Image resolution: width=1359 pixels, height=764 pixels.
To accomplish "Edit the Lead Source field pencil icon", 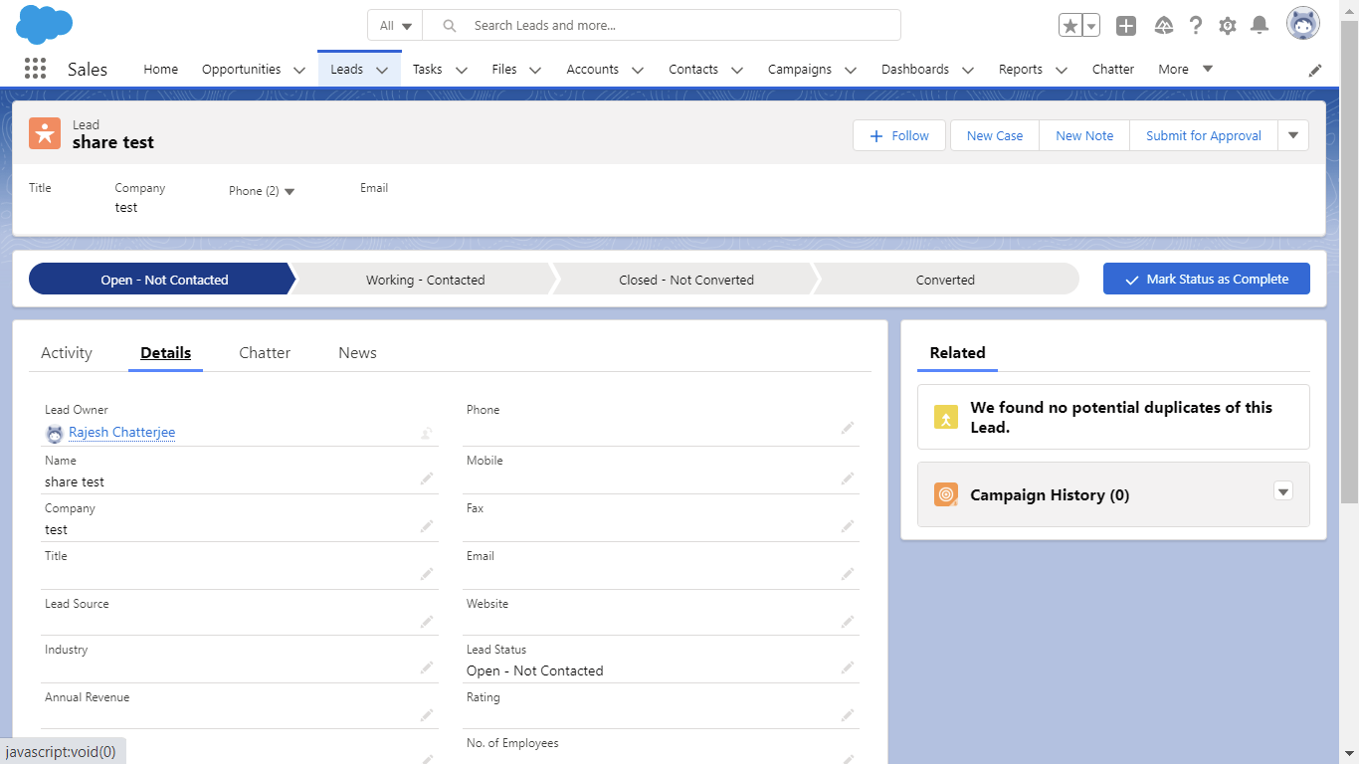I will (426, 622).
